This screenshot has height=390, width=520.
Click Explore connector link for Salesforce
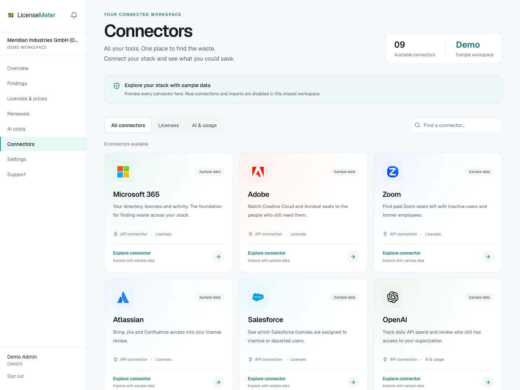pyautogui.click(x=266, y=379)
